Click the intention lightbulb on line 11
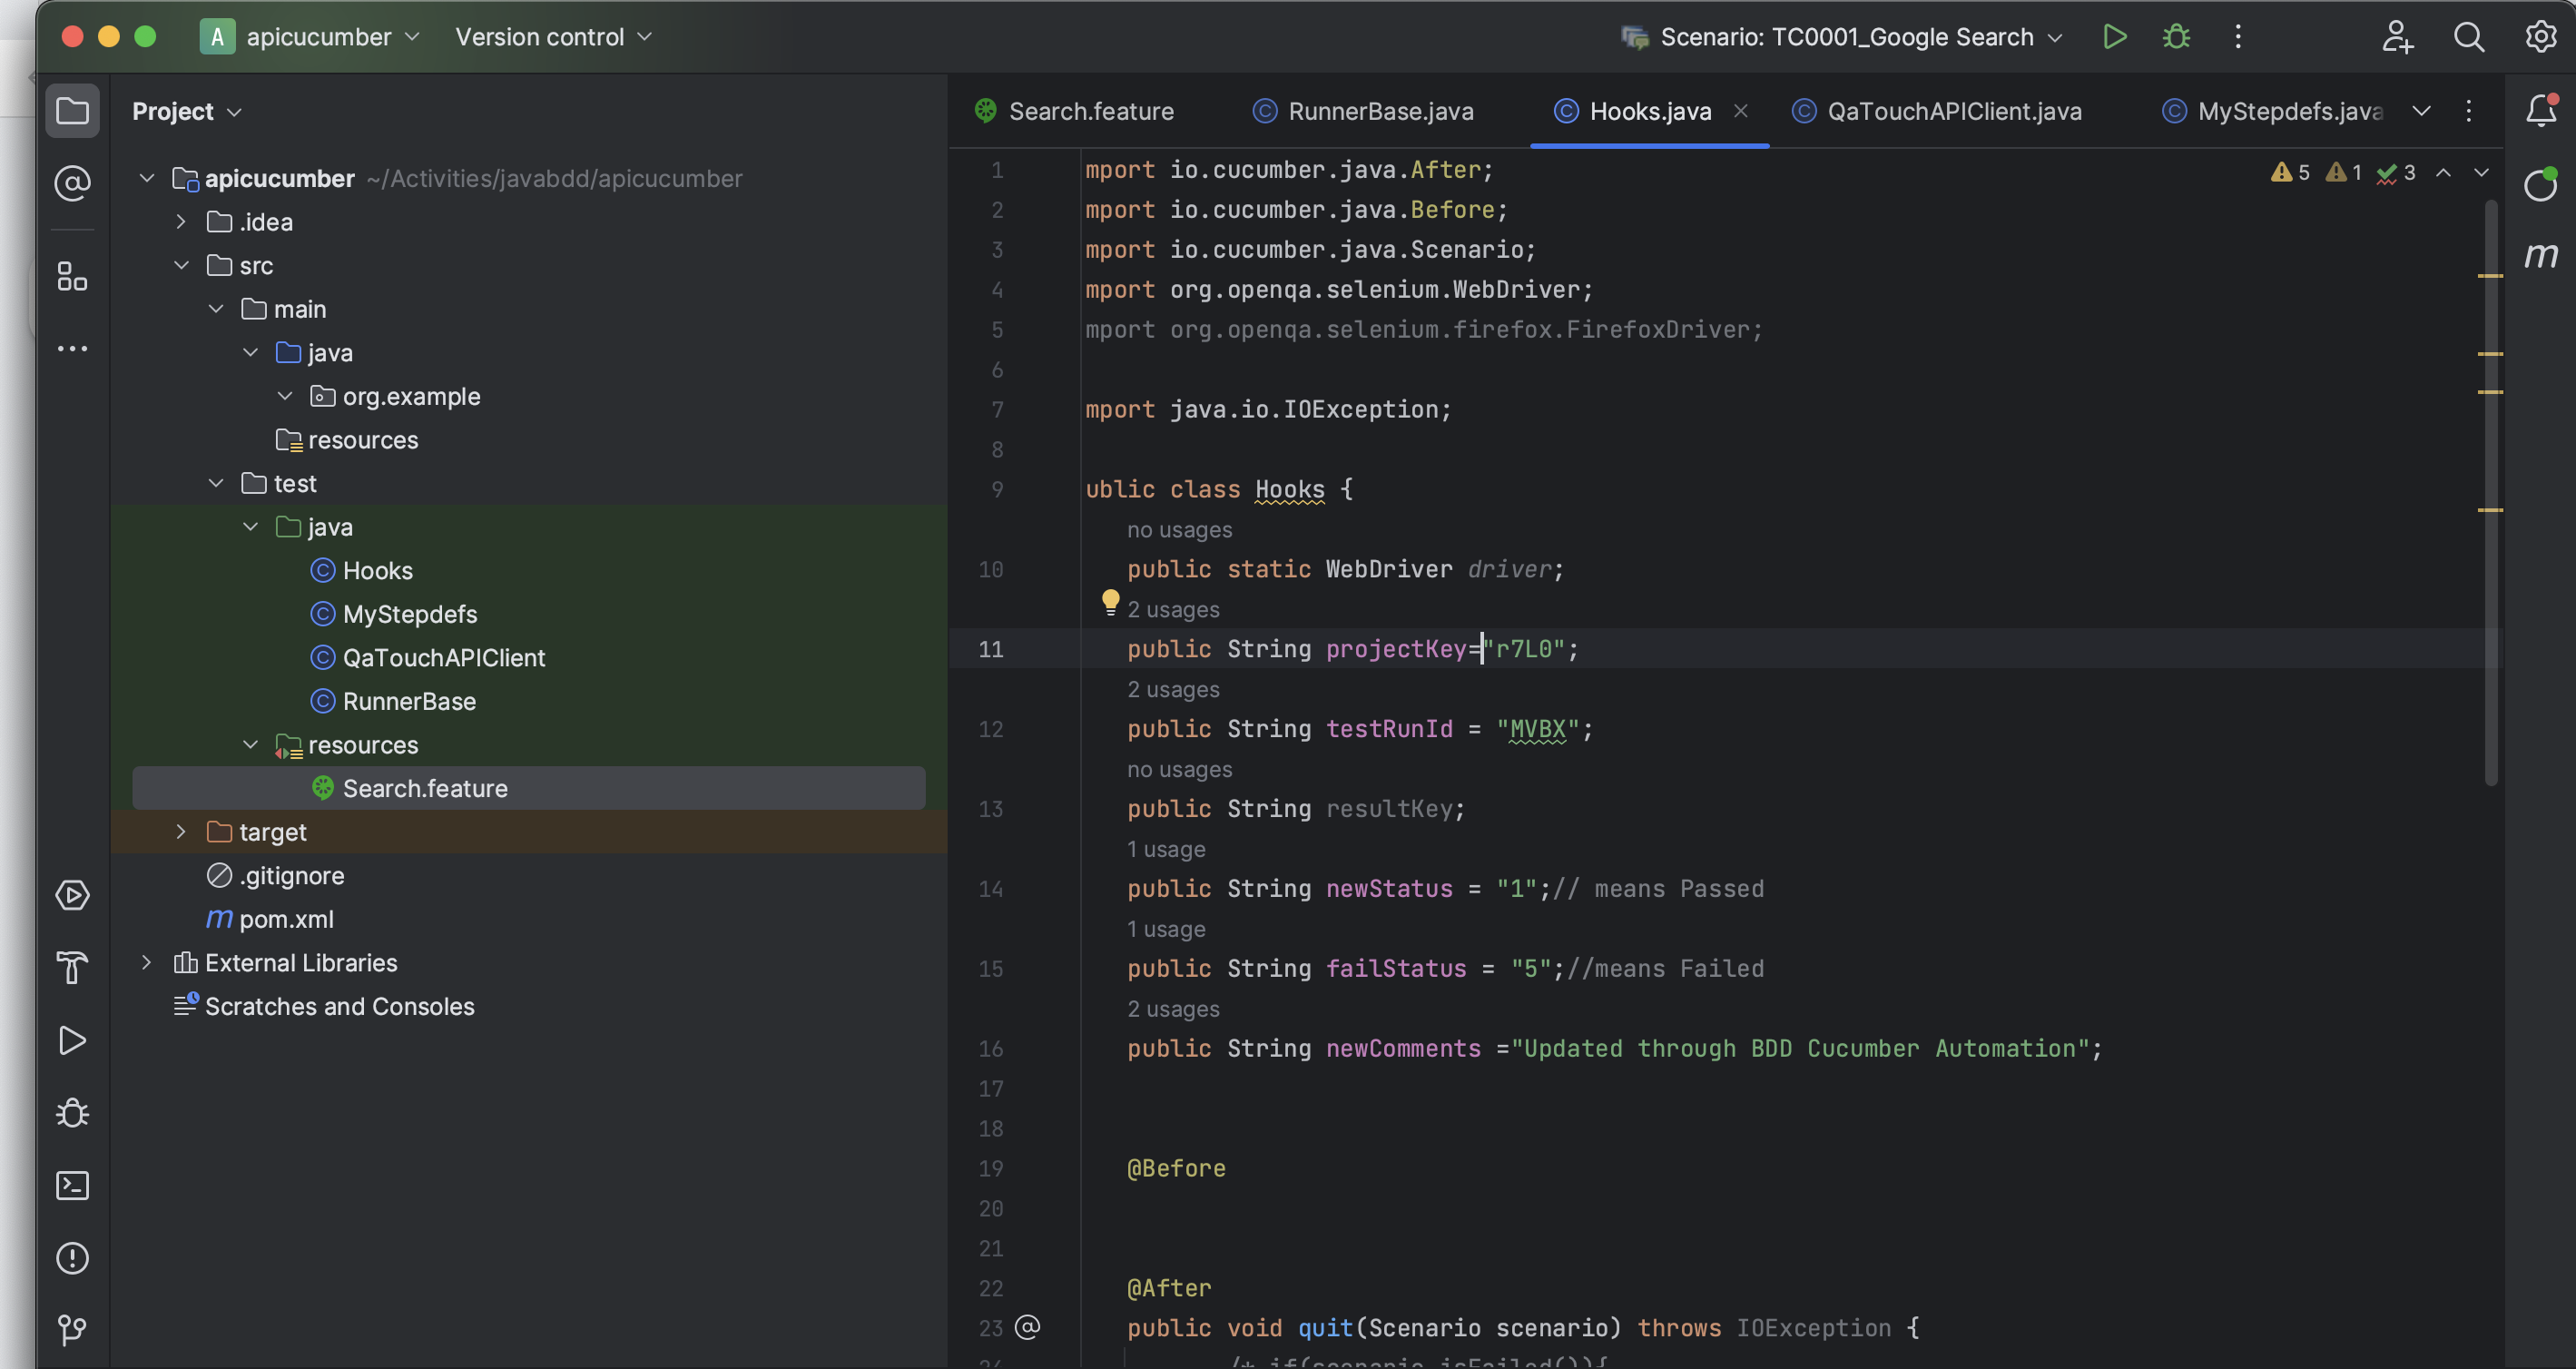 [1110, 602]
